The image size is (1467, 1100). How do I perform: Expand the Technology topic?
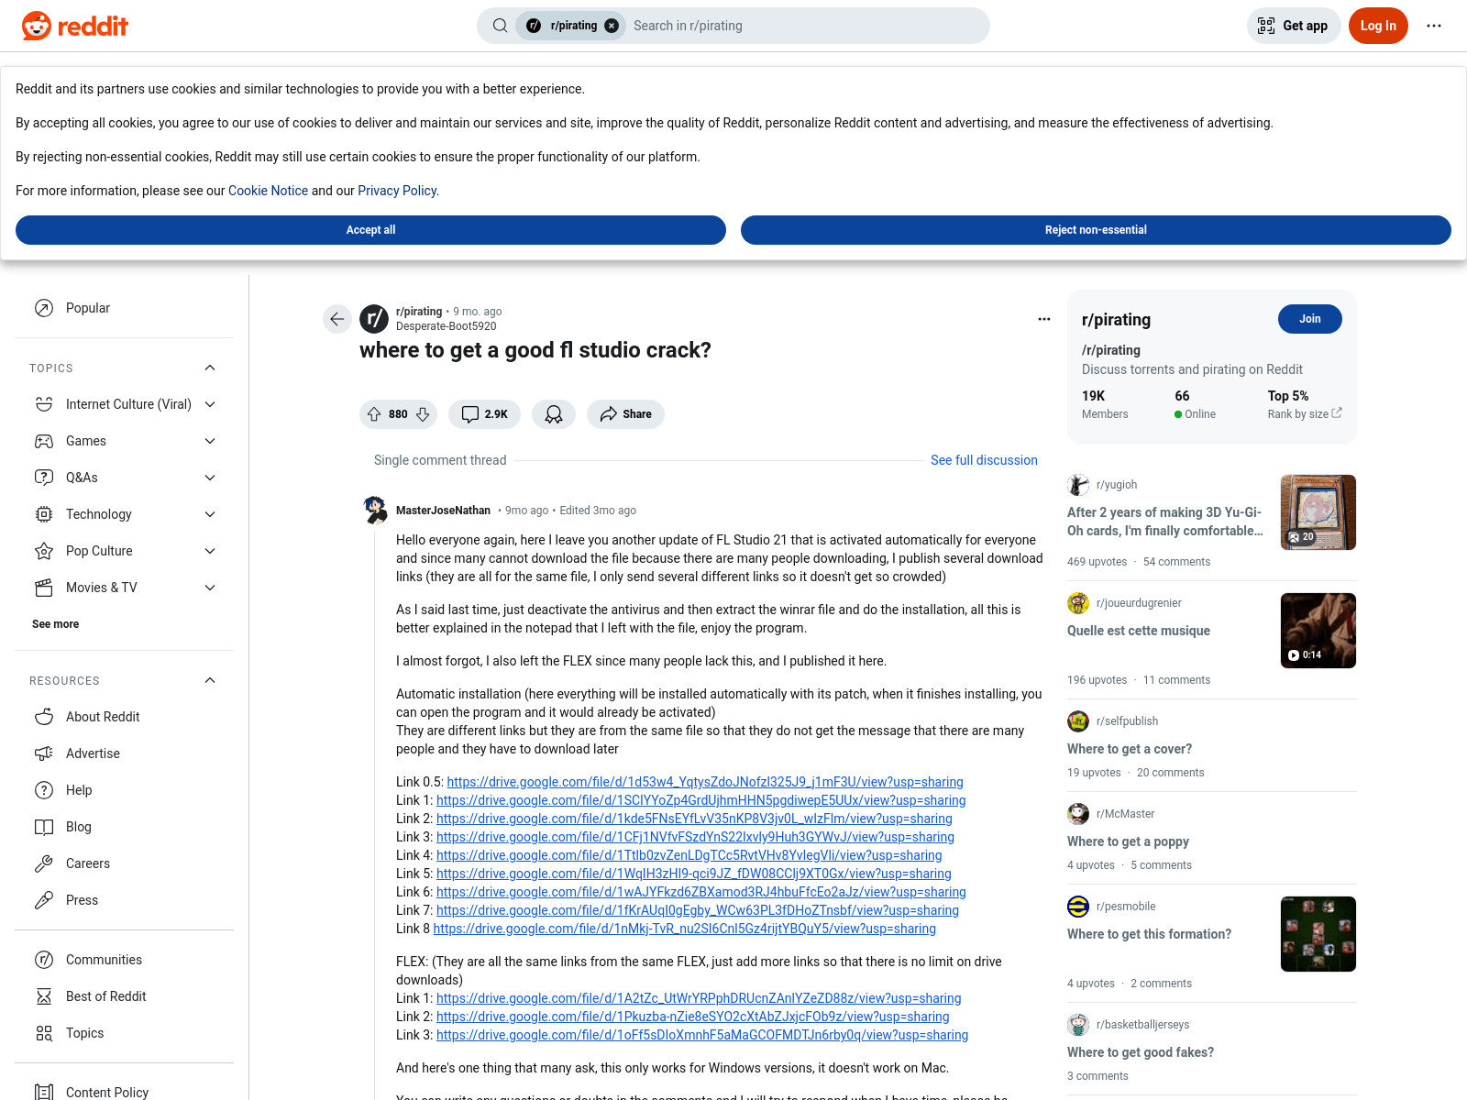210,514
